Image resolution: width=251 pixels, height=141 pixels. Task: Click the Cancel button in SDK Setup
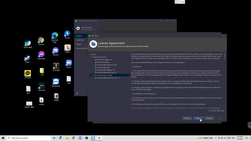point(209,118)
